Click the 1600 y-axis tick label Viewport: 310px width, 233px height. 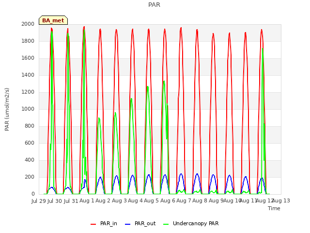pos(28,58)
